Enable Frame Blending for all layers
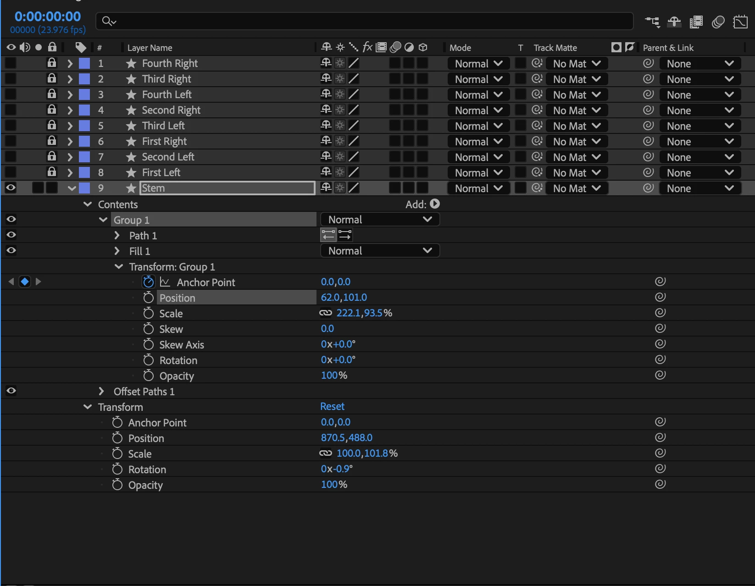The image size is (755, 586). click(696, 22)
